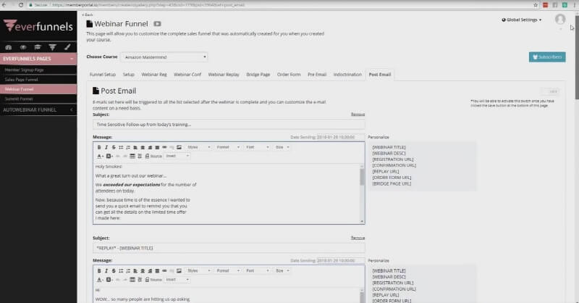Switch to the Order Form tab
Screen dimensions: 579x303
coord(289,75)
